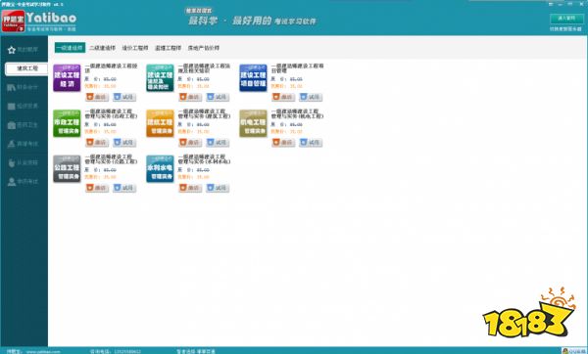This screenshot has height=354, width=588.
Task: Click orange buy button for 建设工程项目管理
Action: tap(283, 97)
